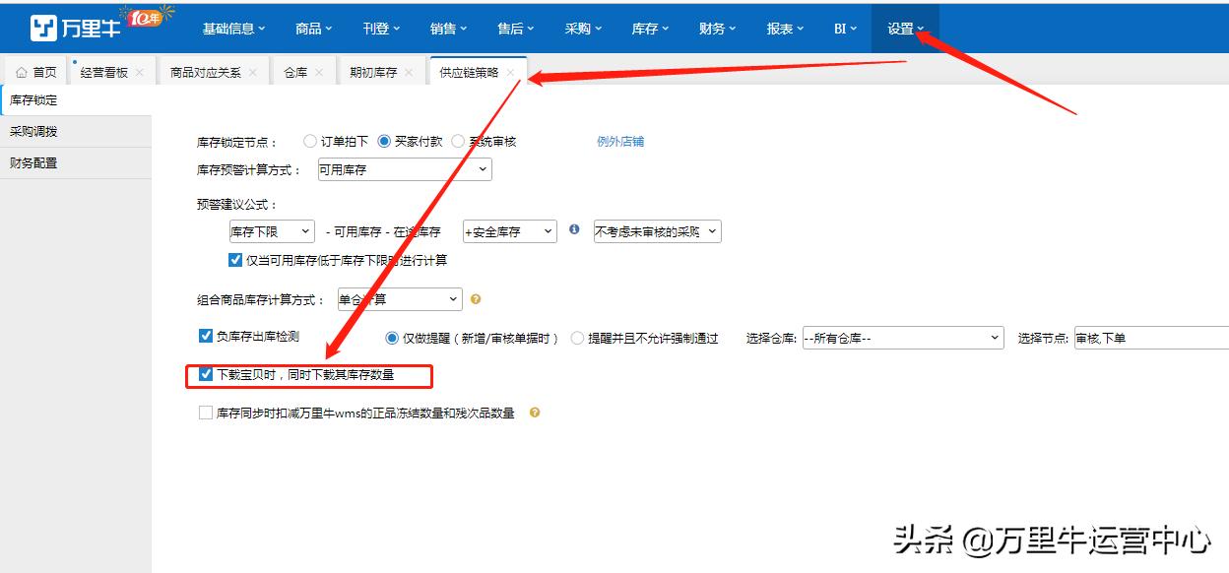Expand the 选择仓库 dropdown

coord(901,337)
